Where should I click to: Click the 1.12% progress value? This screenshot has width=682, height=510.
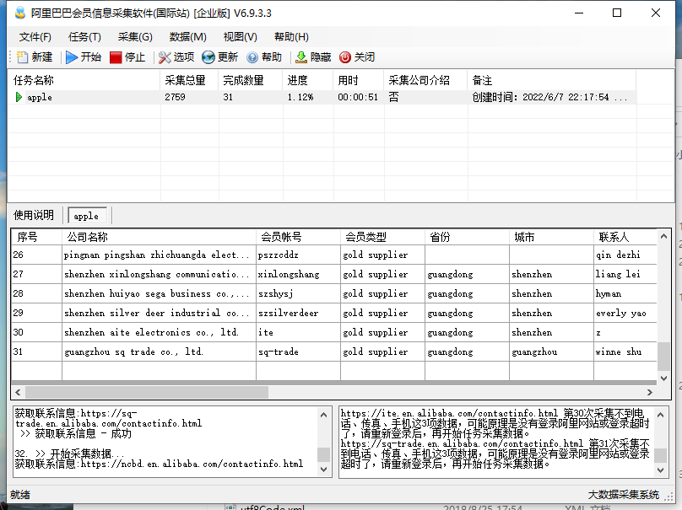(x=300, y=97)
